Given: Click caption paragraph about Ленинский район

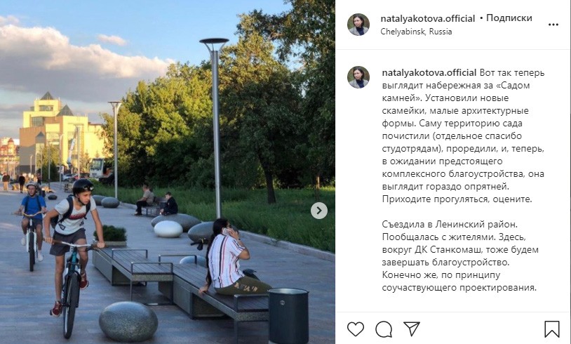Looking at the screenshot, I should 460,256.
